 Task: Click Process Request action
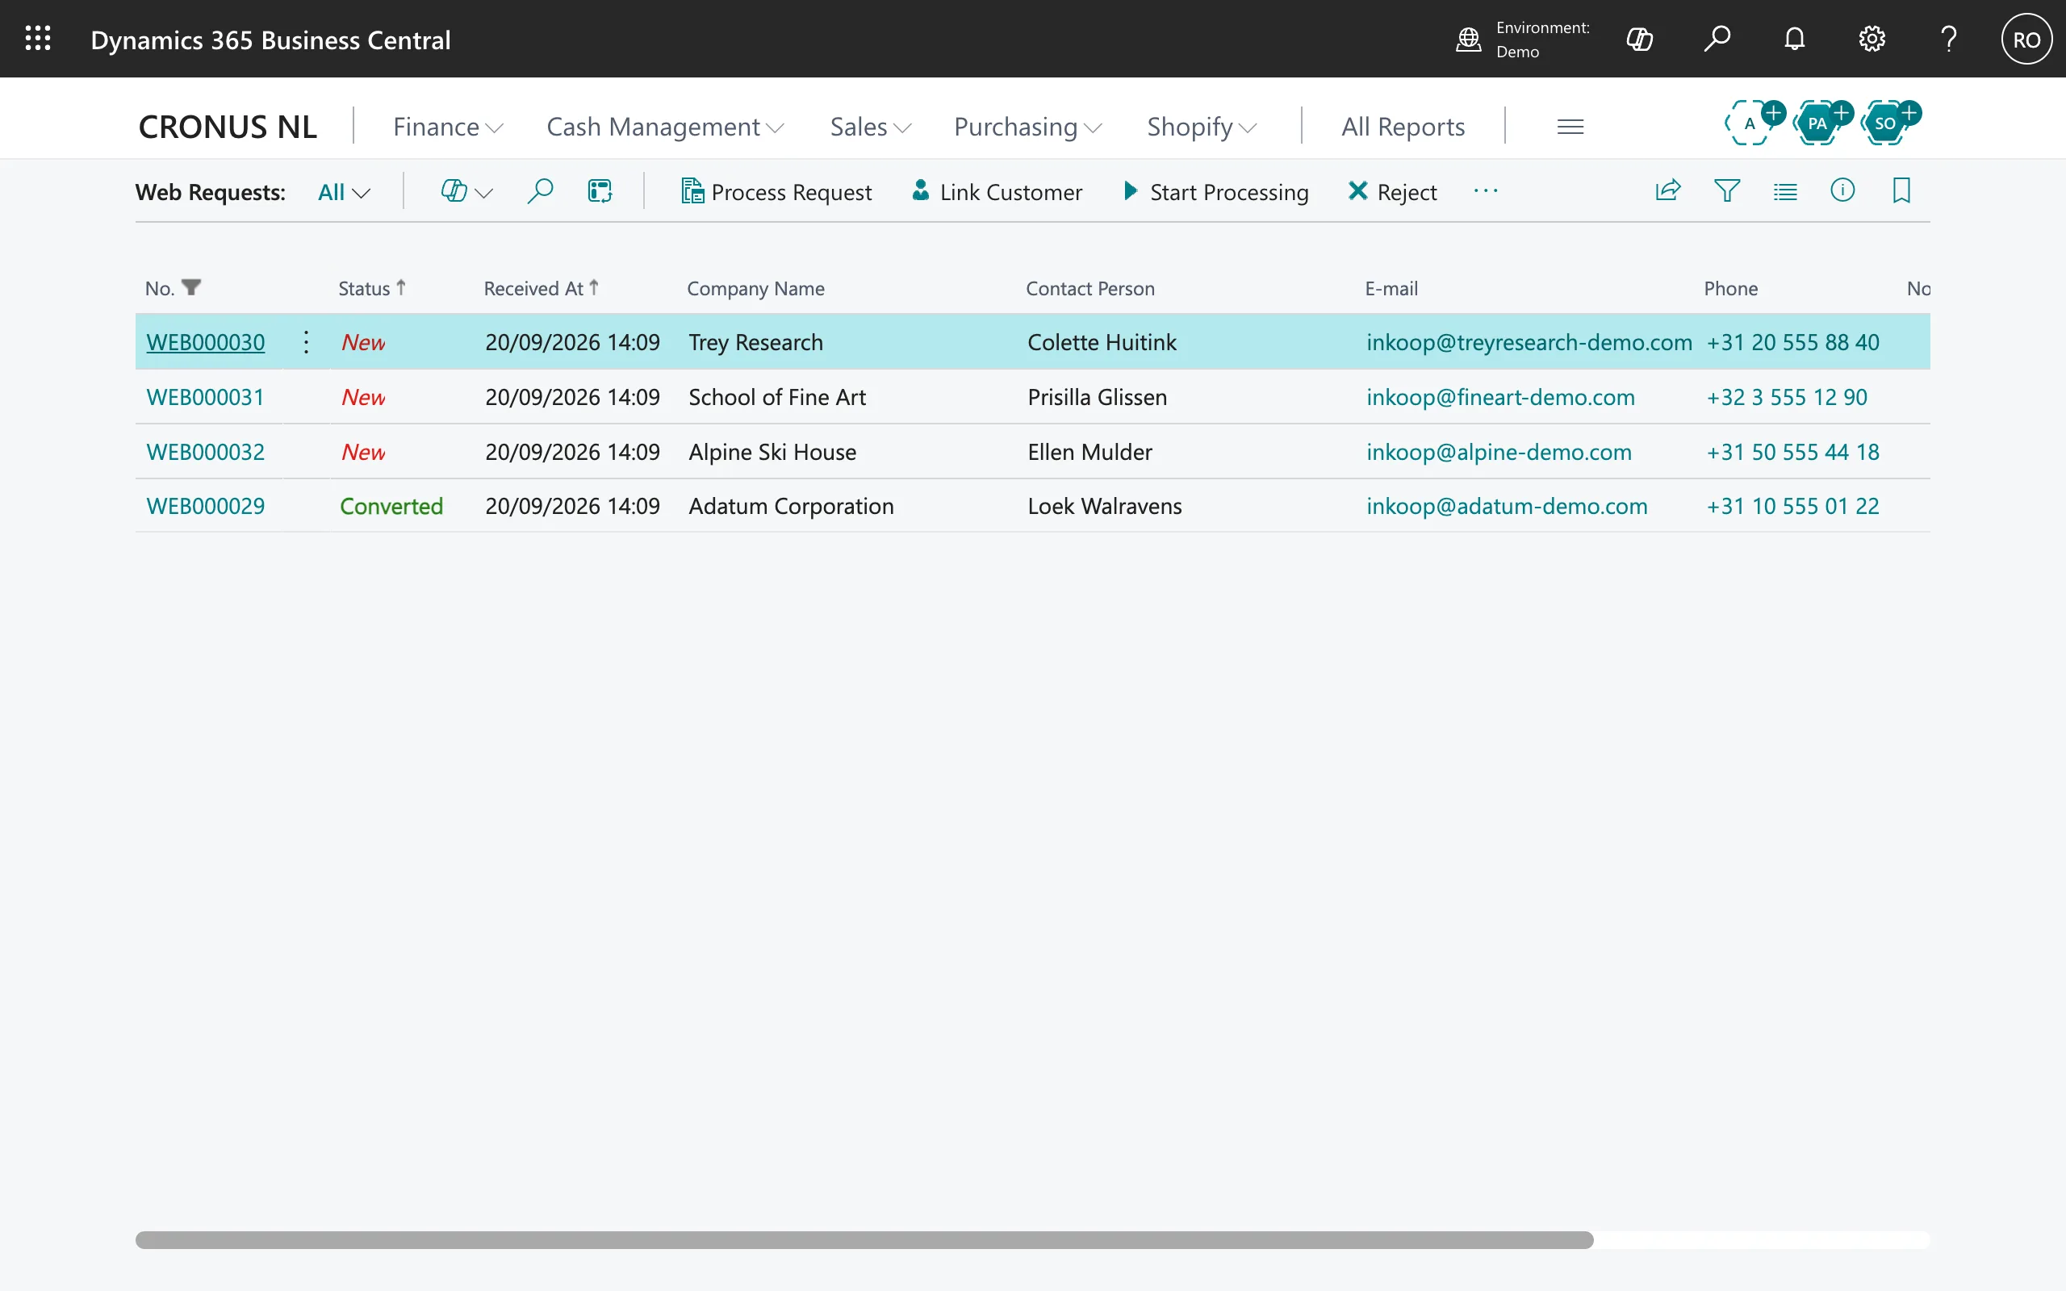point(777,192)
